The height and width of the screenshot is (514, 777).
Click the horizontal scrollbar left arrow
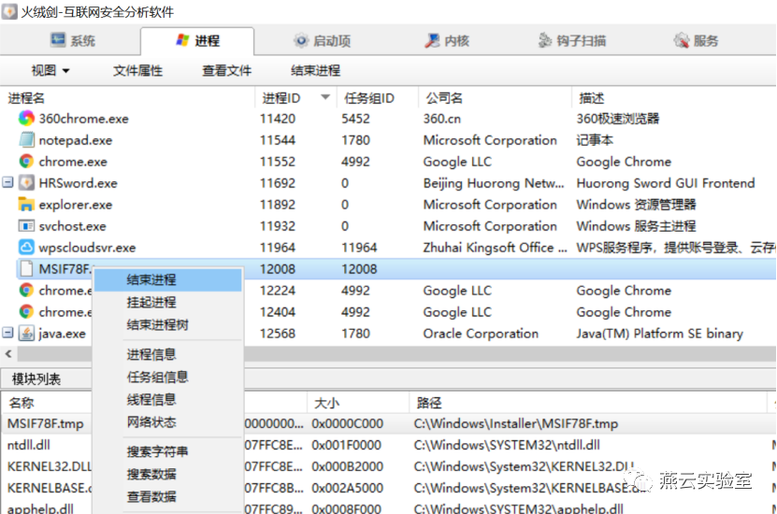click(8, 354)
